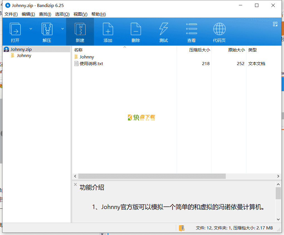Click the comment panel scroll-up arrow
Screen dimensions: 284x235
278,184
